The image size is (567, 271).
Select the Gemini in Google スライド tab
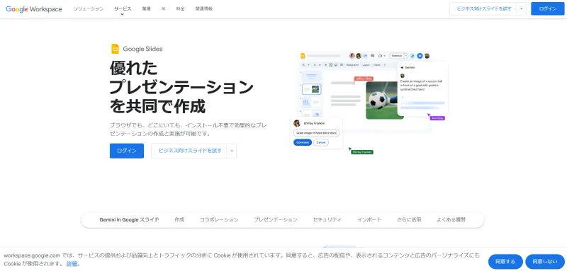[129, 219]
